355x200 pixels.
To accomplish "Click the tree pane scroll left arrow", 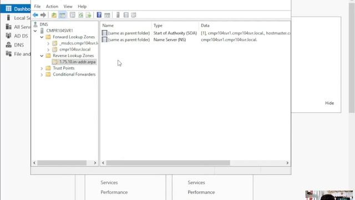I will pos(34,163).
